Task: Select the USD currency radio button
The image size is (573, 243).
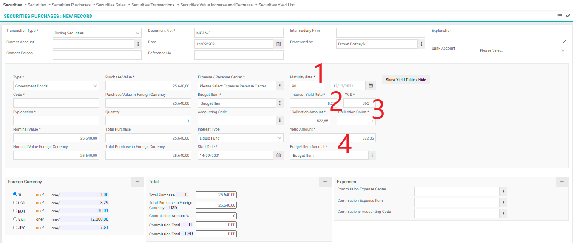Action: [x=15, y=203]
